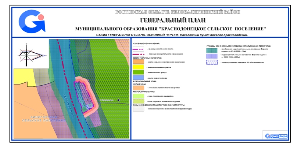Pick the blue water fund swatch
294x149 pixels.
[x=139, y=78]
